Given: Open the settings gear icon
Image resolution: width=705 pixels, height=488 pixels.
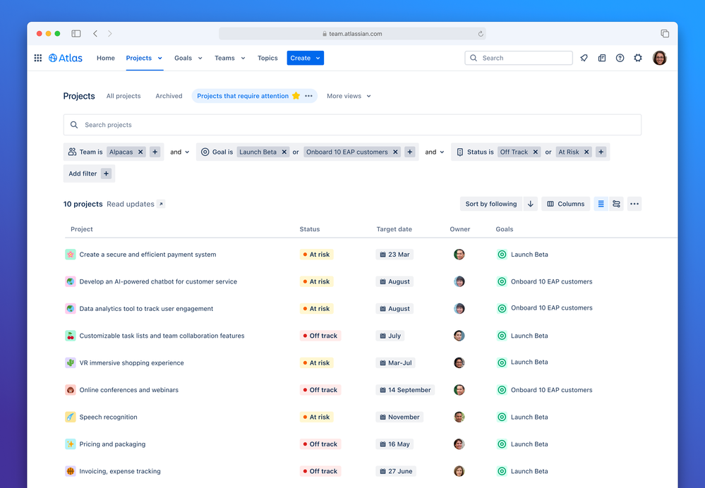Looking at the screenshot, I should click(638, 58).
